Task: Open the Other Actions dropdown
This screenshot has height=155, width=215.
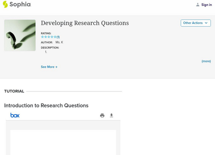Action: 195,23
